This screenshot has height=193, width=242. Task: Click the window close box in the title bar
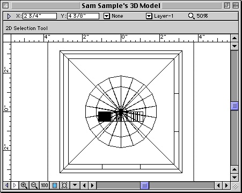(6, 6)
